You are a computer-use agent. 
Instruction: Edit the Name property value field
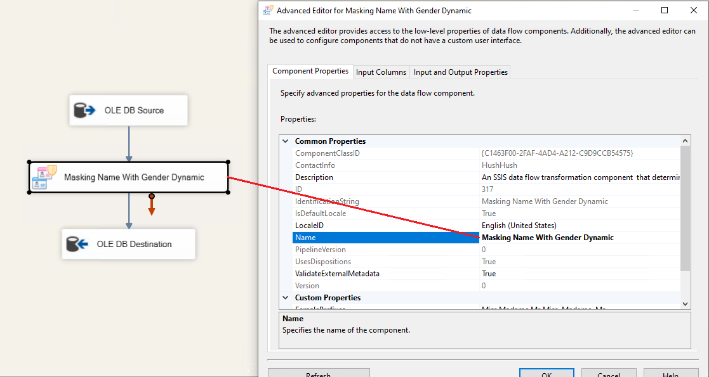click(579, 238)
